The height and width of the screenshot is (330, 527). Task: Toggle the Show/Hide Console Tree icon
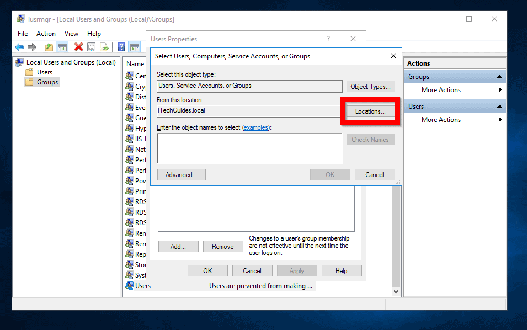click(x=62, y=47)
